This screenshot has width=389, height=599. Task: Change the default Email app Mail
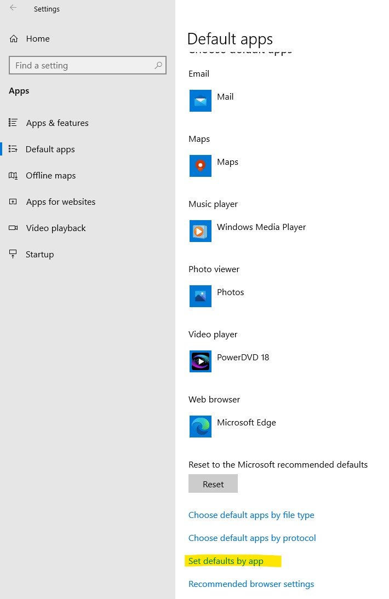point(211,101)
